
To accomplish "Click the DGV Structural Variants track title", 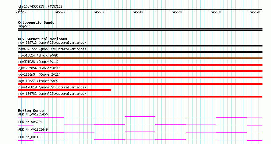I will 43,39.
